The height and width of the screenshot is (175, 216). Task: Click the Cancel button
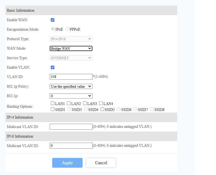tap(101, 163)
